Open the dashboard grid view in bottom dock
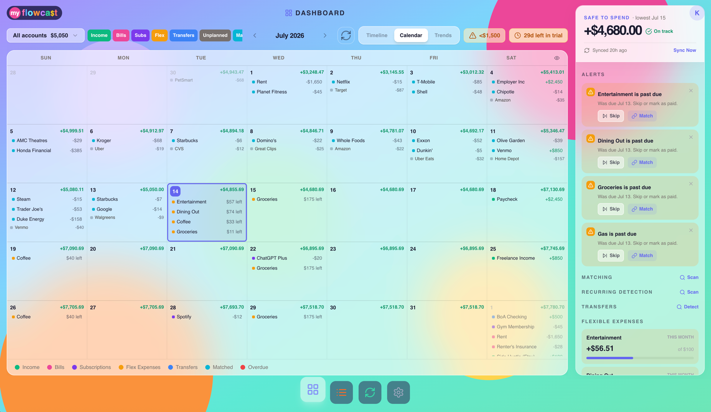 (313, 390)
